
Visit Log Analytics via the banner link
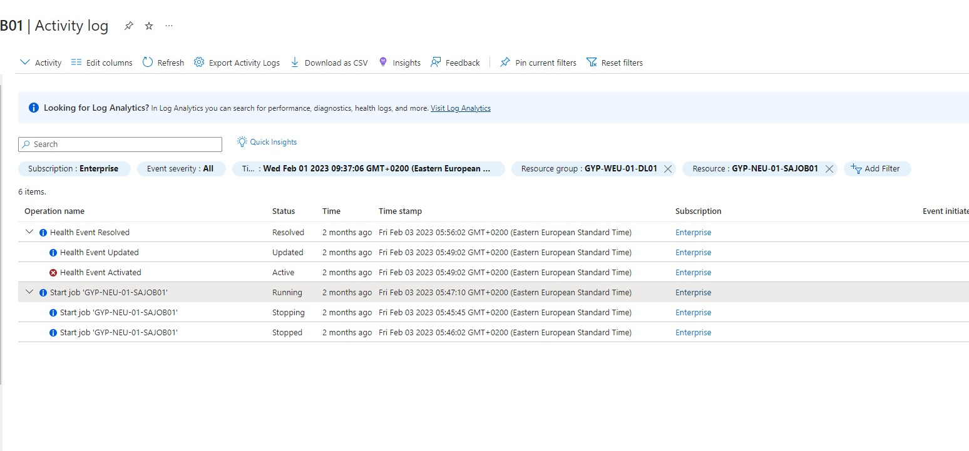click(x=460, y=108)
